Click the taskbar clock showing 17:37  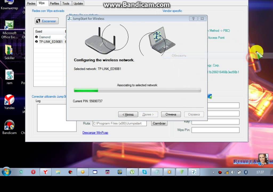coord(260,172)
